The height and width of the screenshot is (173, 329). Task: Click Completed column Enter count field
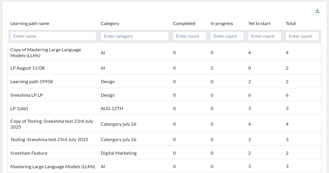point(190,36)
